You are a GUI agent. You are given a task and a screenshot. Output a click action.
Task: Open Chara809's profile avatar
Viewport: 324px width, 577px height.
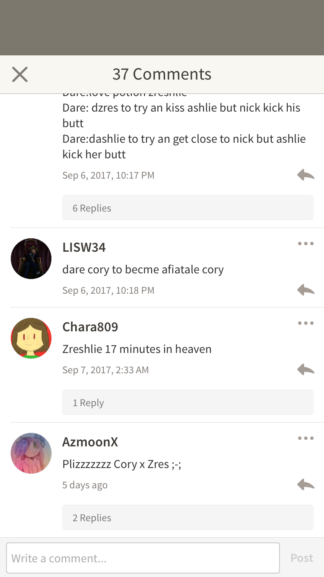(x=31, y=338)
